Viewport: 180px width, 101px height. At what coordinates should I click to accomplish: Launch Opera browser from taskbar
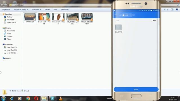(x=36, y=98)
